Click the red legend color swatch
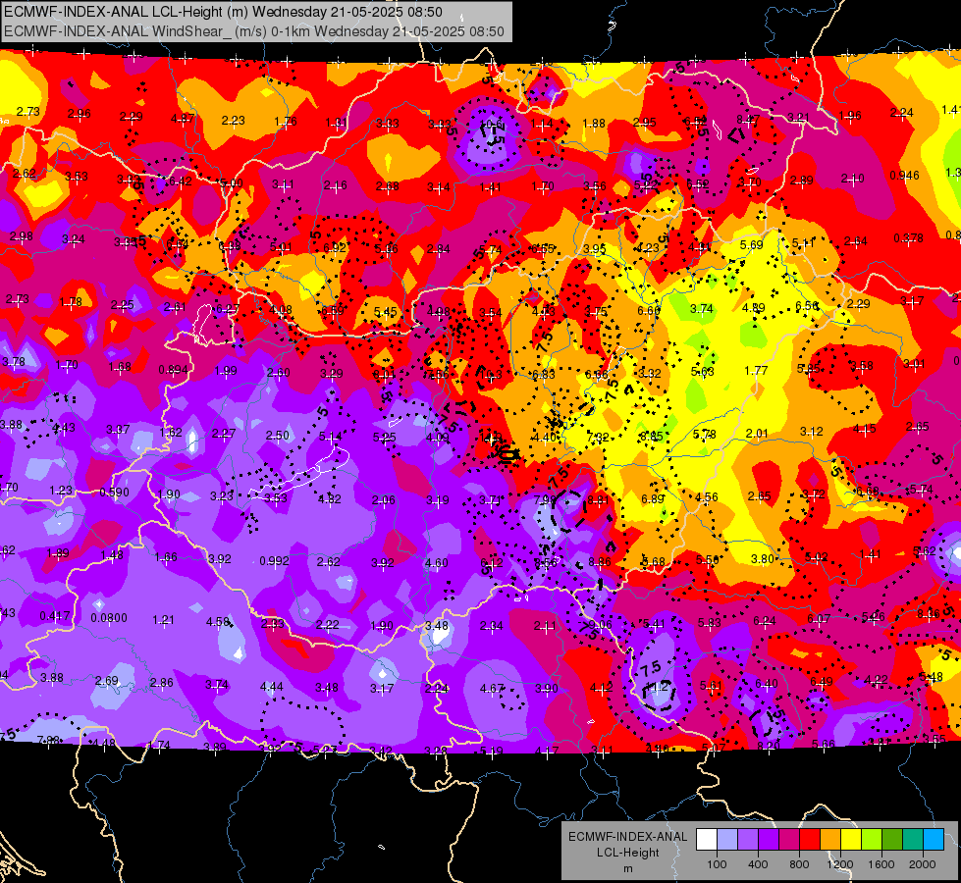This screenshot has width=961, height=883. (810, 840)
